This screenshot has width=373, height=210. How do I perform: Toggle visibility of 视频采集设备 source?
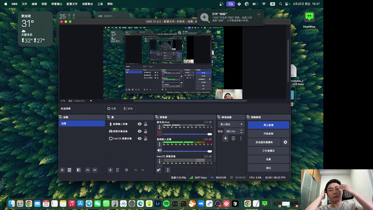(140, 131)
